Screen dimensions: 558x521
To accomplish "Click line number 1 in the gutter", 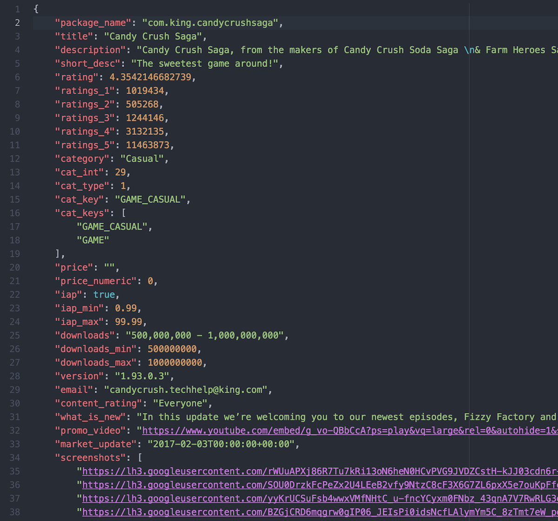I will point(17,9).
